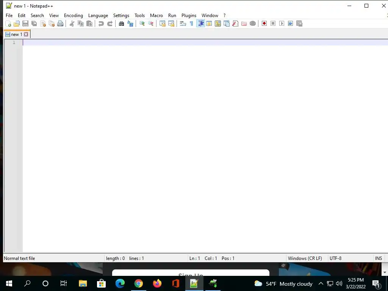Toggle Synchronize Vertical Scrolling icon
Image resolution: width=388 pixels, height=291 pixels.
pyautogui.click(x=162, y=23)
